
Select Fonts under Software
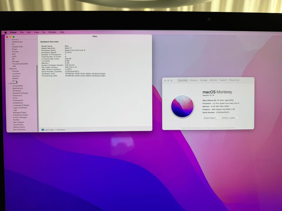coord(15,98)
